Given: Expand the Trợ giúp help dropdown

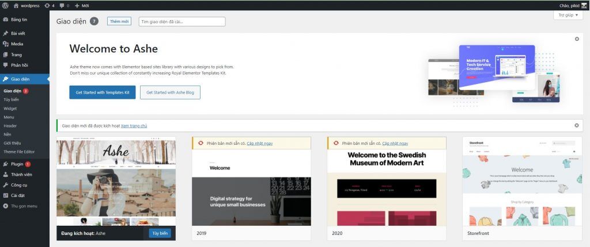Looking at the screenshot, I should click(x=568, y=15).
